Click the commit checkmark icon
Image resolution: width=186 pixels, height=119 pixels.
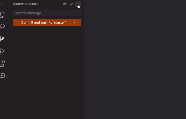tap(71, 4)
